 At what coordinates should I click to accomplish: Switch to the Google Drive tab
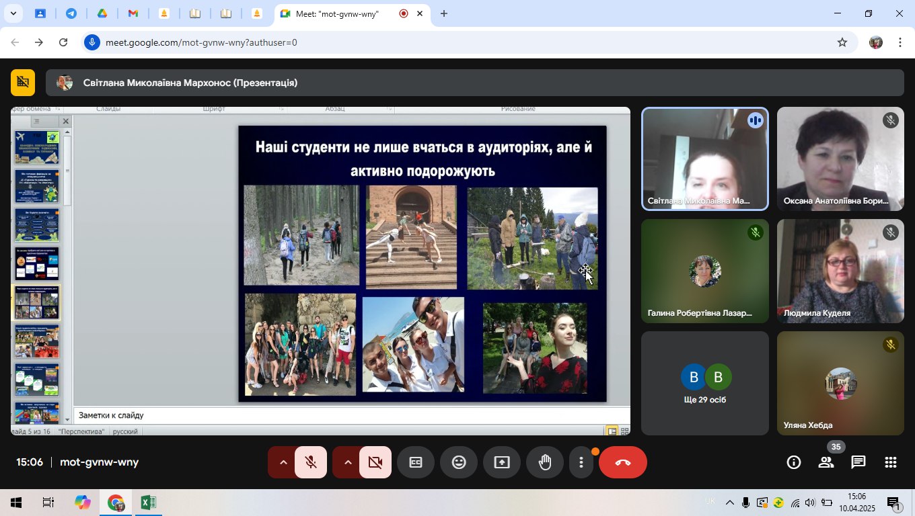coord(102,13)
